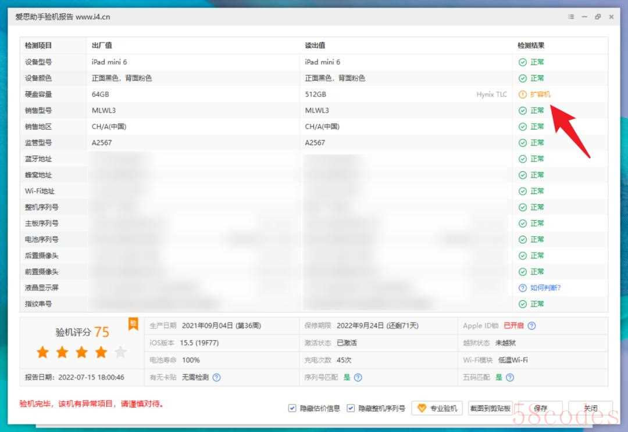Screen dimensions: 628x432
Task: Click 出厂值 column header
Action: (x=102, y=45)
